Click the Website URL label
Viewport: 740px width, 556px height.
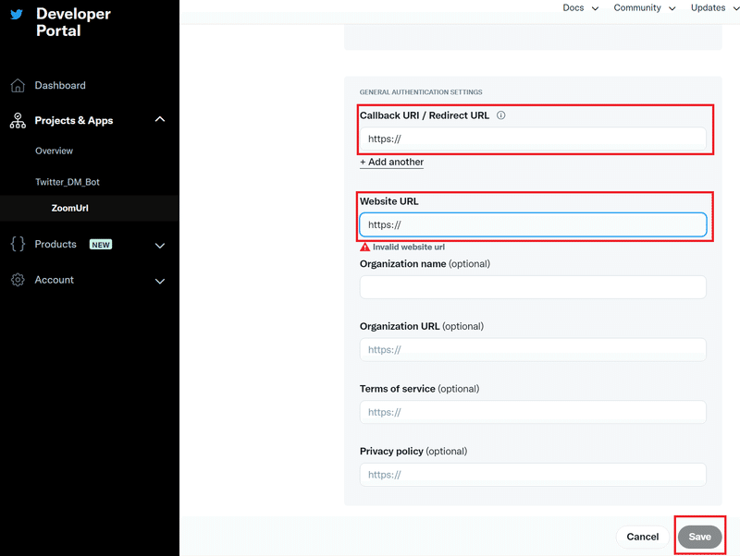(x=388, y=201)
